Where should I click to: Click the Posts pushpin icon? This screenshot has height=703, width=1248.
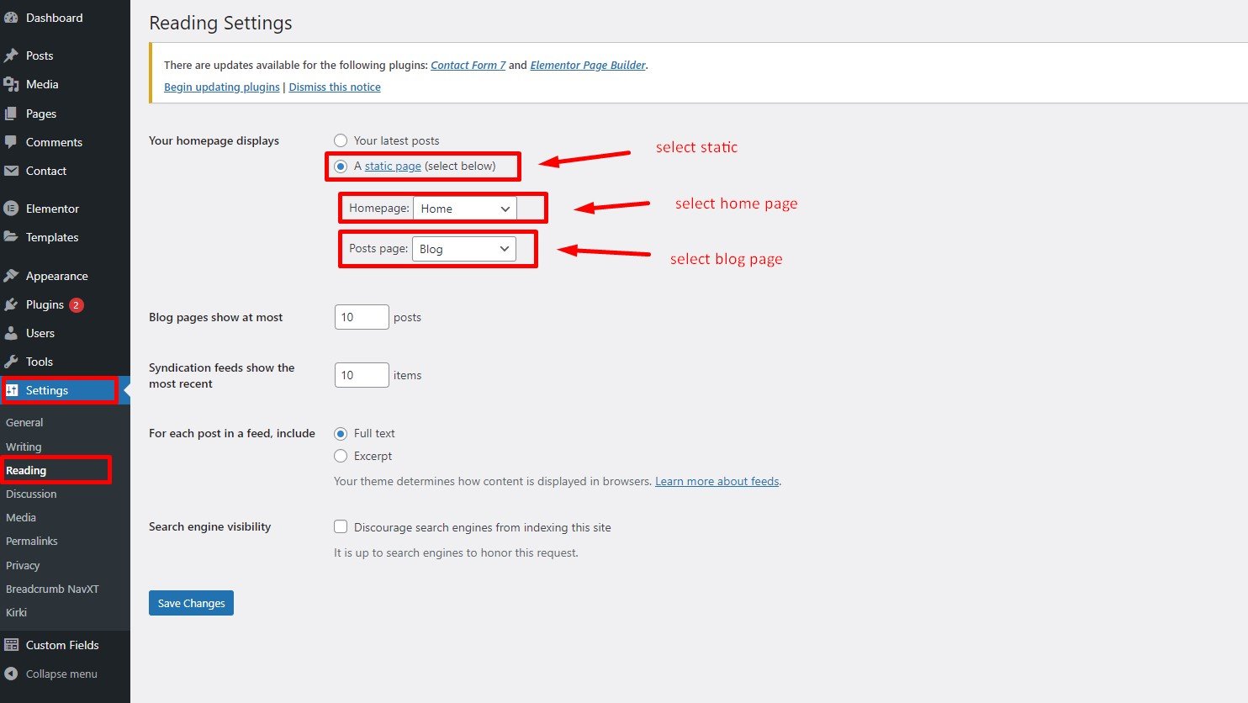tap(11, 55)
